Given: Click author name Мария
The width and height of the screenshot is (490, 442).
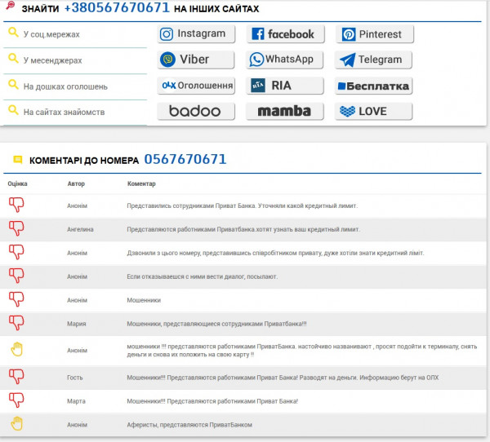Looking at the screenshot, I should (77, 324).
